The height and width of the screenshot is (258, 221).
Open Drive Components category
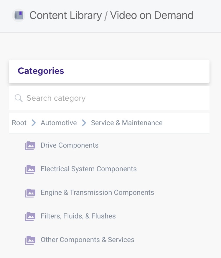[70, 145]
